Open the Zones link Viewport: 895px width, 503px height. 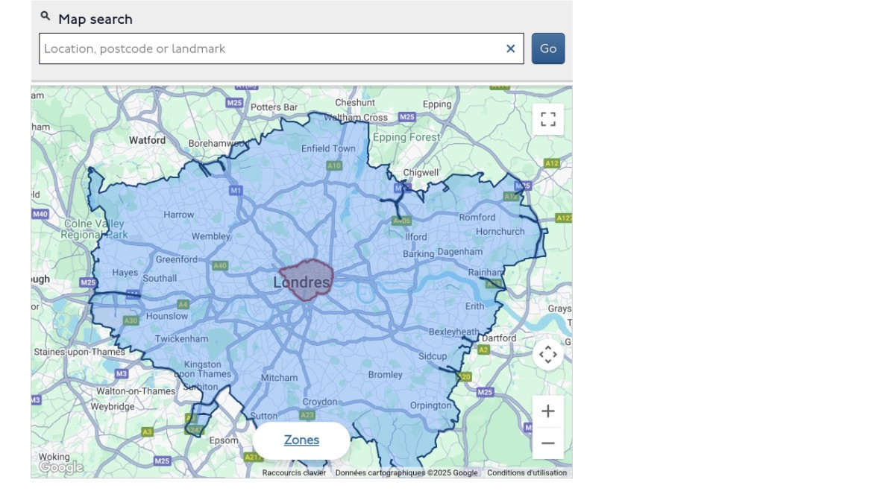pyautogui.click(x=301, y=440)
